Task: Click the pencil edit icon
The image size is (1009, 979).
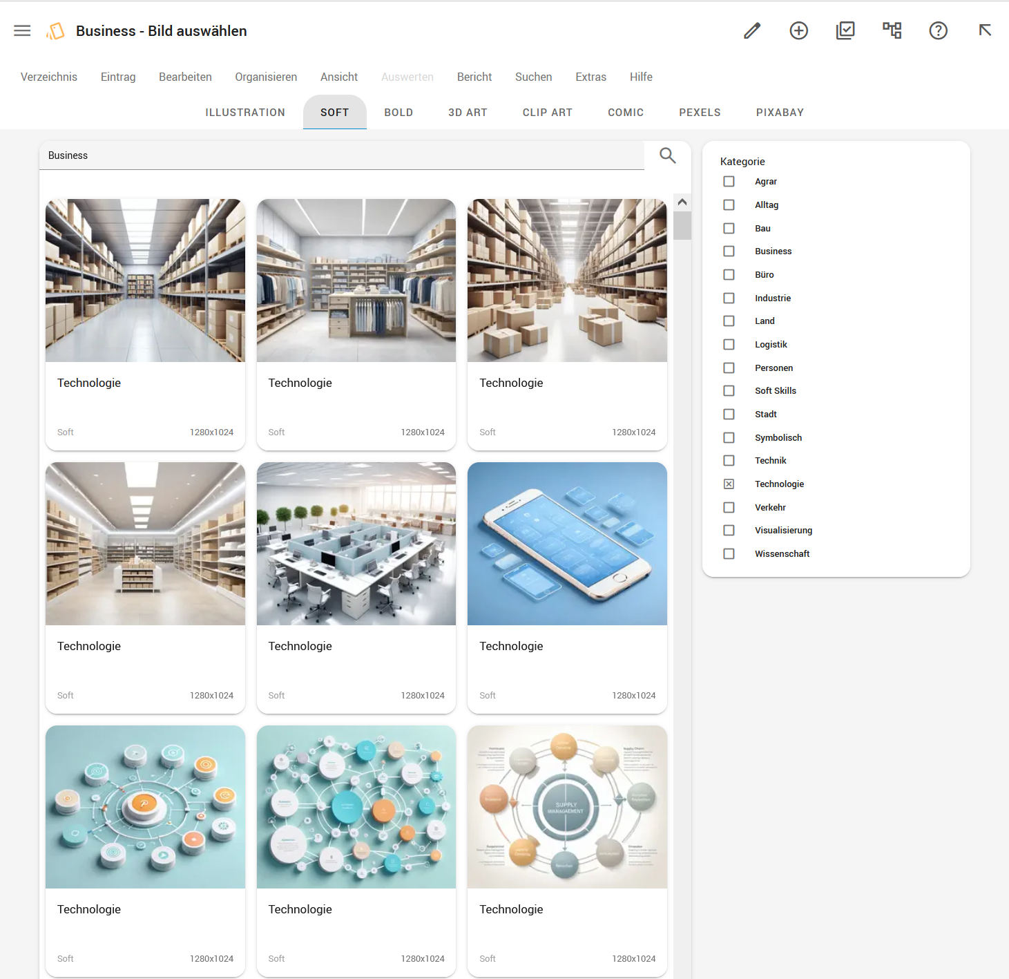Action: 752,30
